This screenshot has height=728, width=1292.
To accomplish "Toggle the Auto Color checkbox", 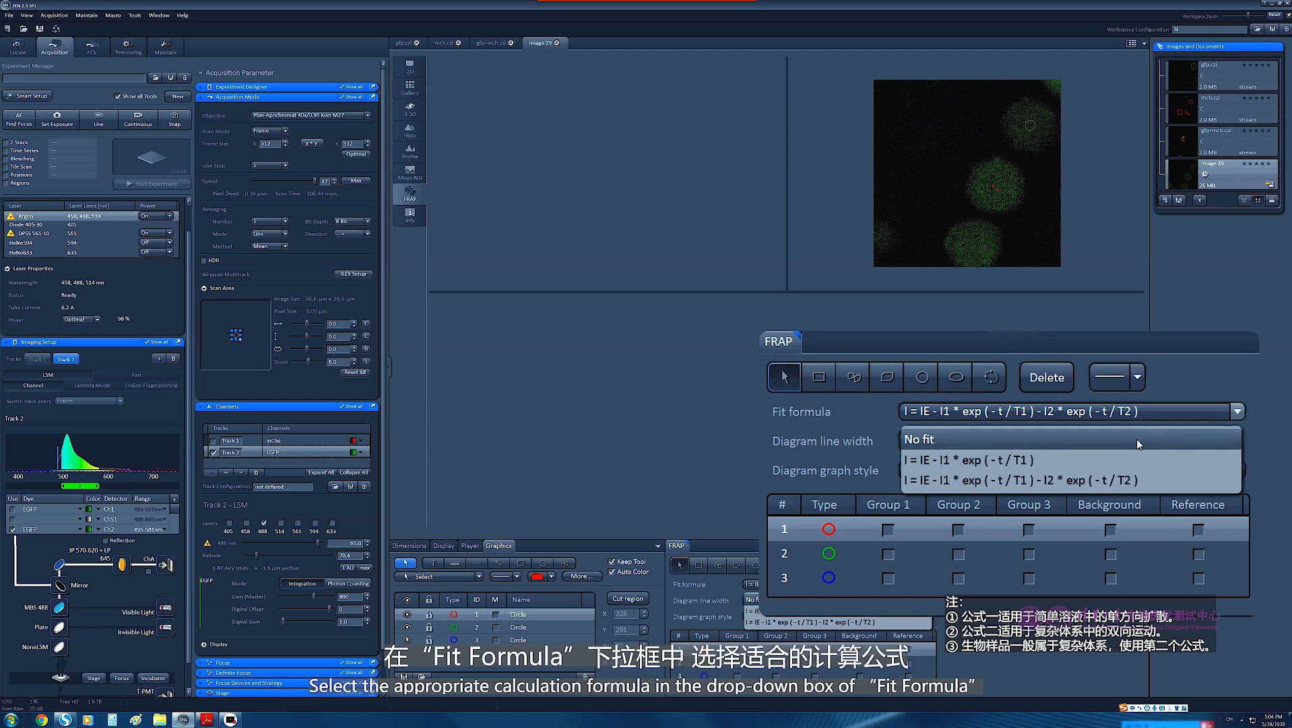I will click(612, 572).
